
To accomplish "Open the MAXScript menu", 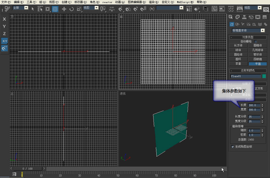I will (185, 2).
